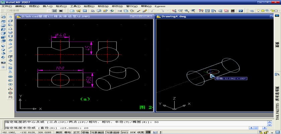Expand the Redo history dropdown arrow

click(x=168, y=11)
